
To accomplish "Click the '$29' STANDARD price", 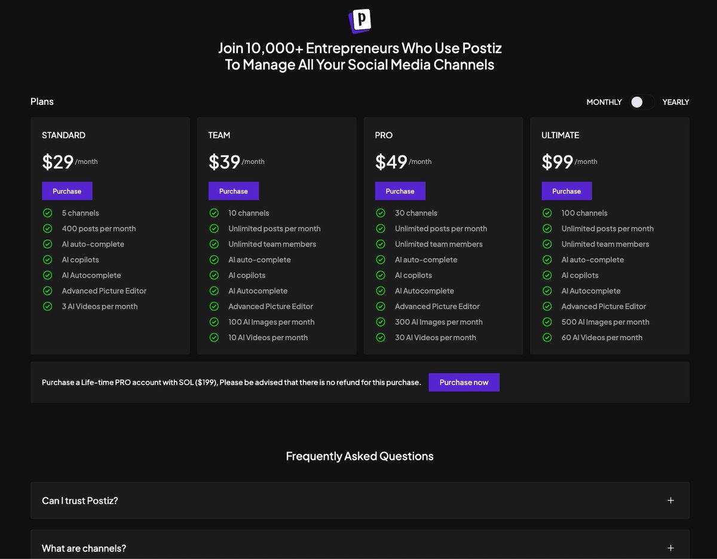I will pos(58,162).
